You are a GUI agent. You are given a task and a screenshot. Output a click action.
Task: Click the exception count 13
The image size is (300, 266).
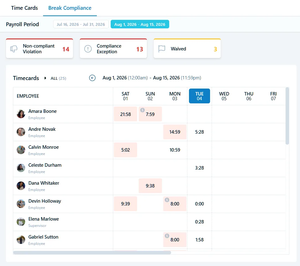coord(140,49)
